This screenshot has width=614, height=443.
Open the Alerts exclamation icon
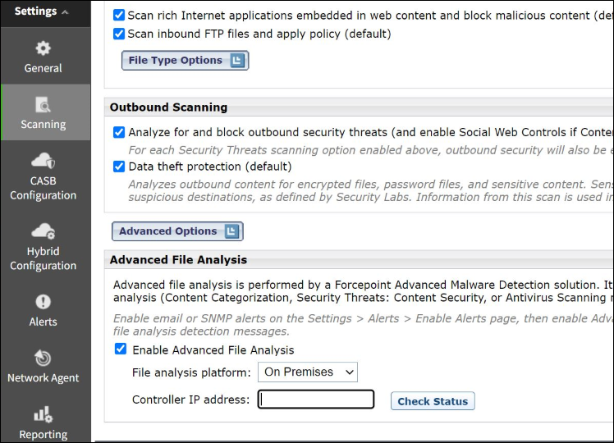tap(43, 302)
